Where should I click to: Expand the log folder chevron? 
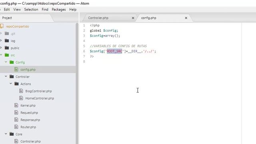click(1, 40)
